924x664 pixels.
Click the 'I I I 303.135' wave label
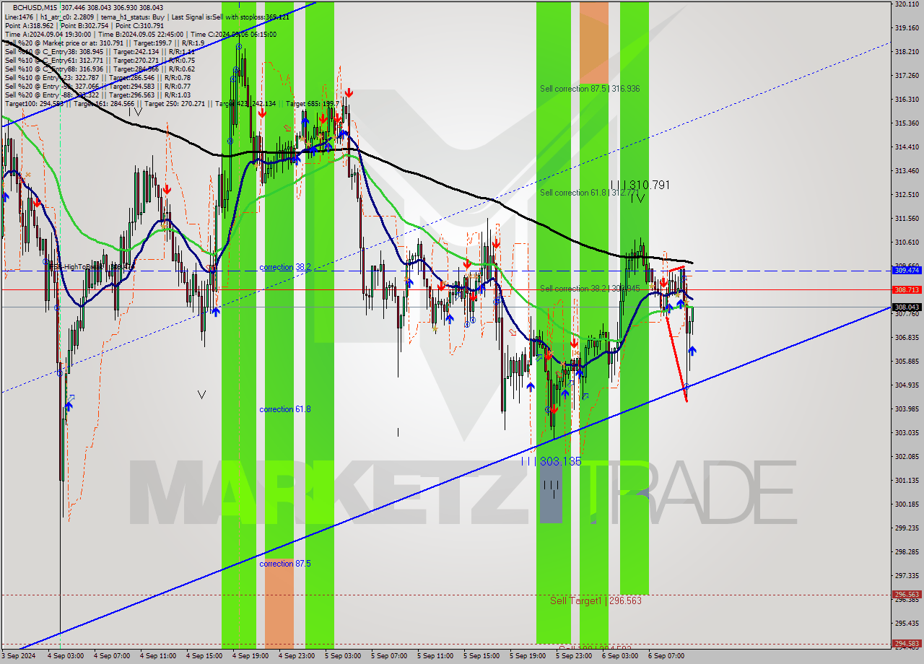[551, 461]
